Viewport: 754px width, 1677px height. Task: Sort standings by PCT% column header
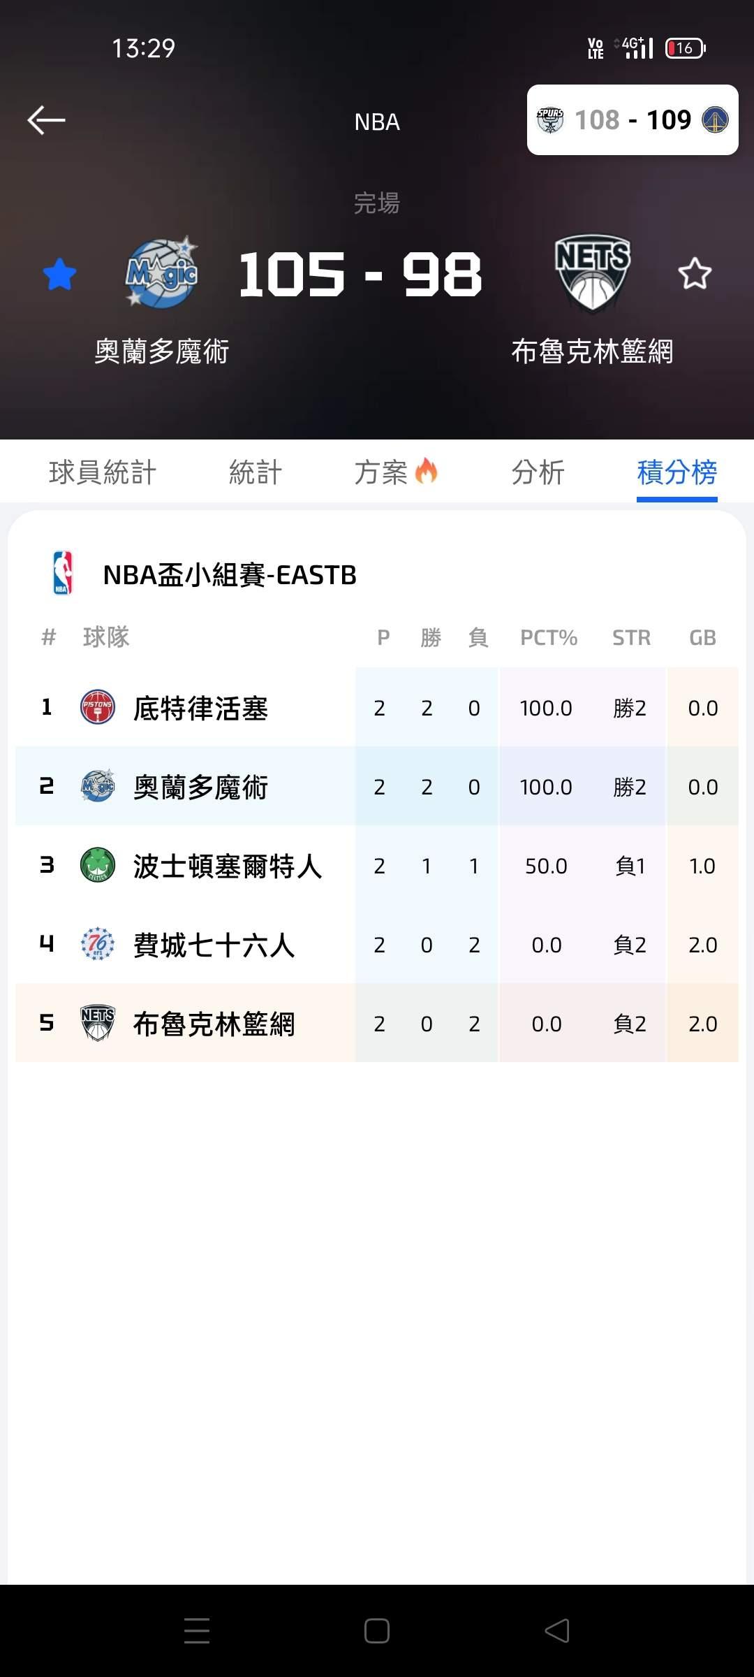tap(548, 637)
